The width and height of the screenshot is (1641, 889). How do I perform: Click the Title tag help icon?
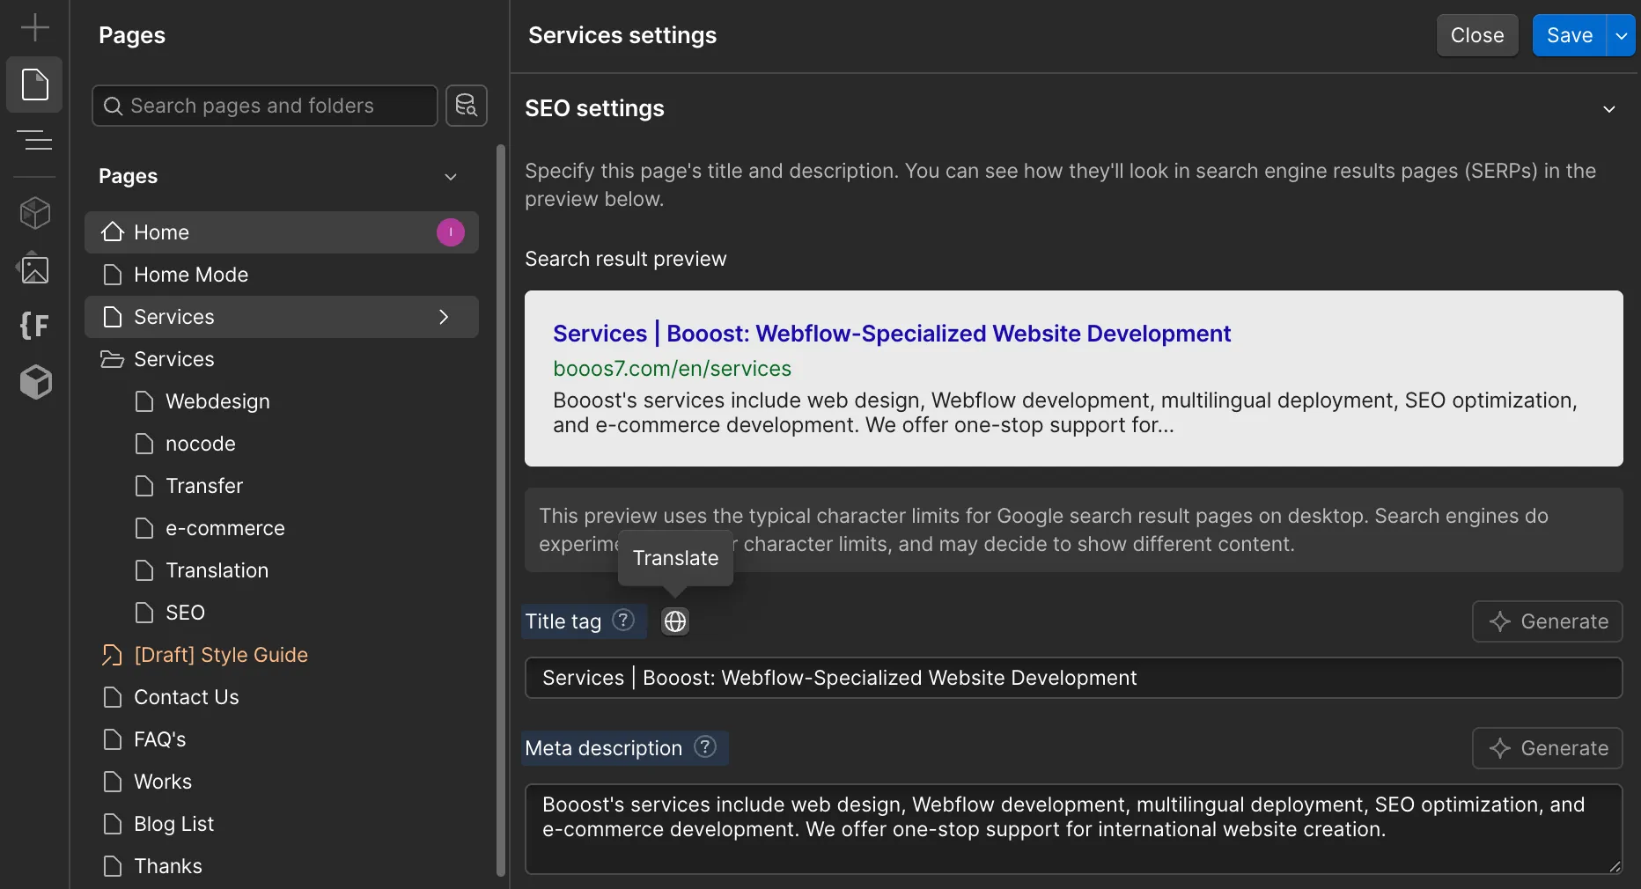click(623, 621)
